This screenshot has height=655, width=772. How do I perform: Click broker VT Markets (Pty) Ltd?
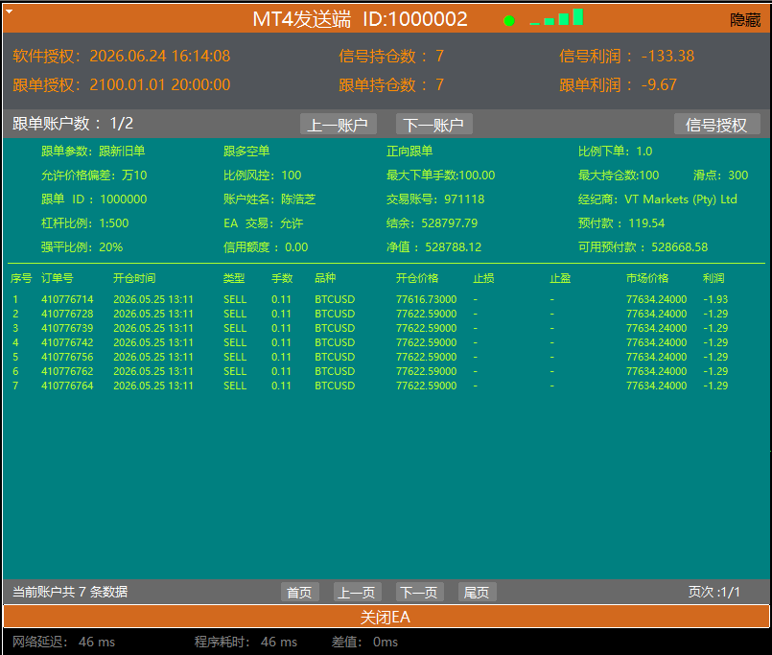[681, 199]
